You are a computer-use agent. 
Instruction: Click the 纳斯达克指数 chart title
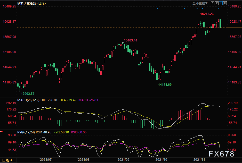pos(27,3)
